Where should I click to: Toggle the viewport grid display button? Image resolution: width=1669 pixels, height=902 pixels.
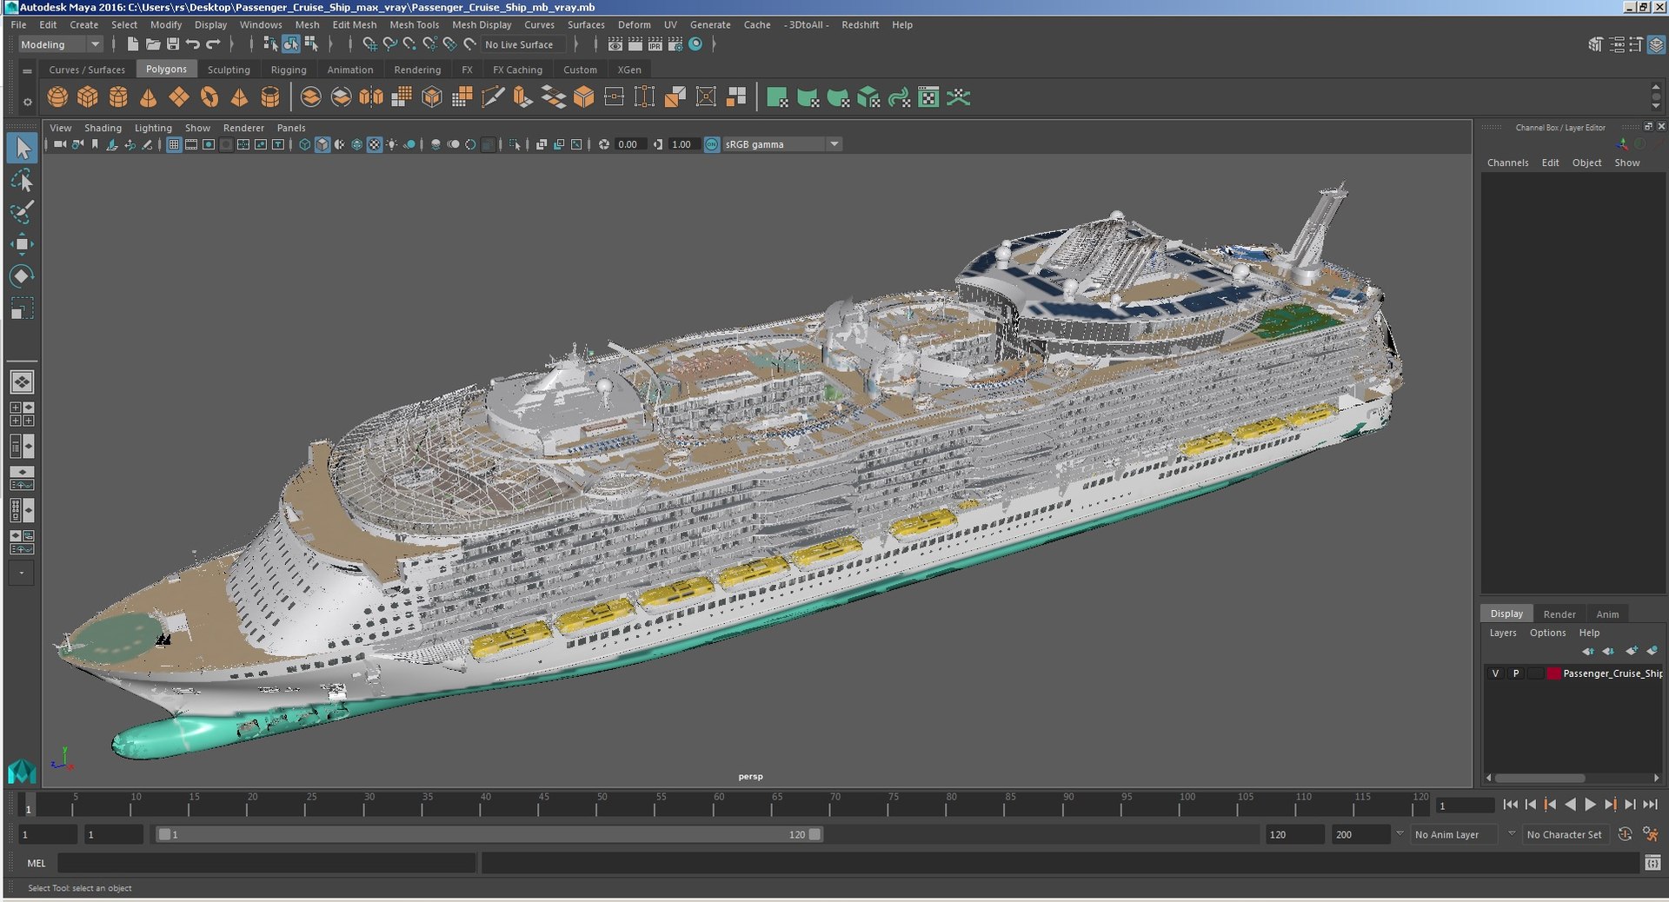pyautogui.click(x=174, y=144)
